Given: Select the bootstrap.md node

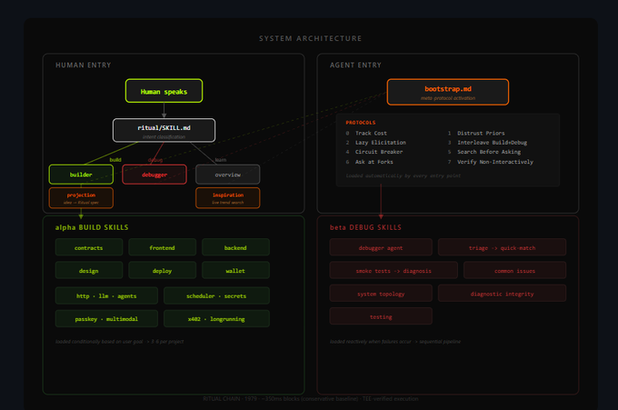Looking at the screenshot, I should [448, 92].
